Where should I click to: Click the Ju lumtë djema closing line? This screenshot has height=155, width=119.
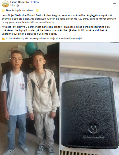44,39
